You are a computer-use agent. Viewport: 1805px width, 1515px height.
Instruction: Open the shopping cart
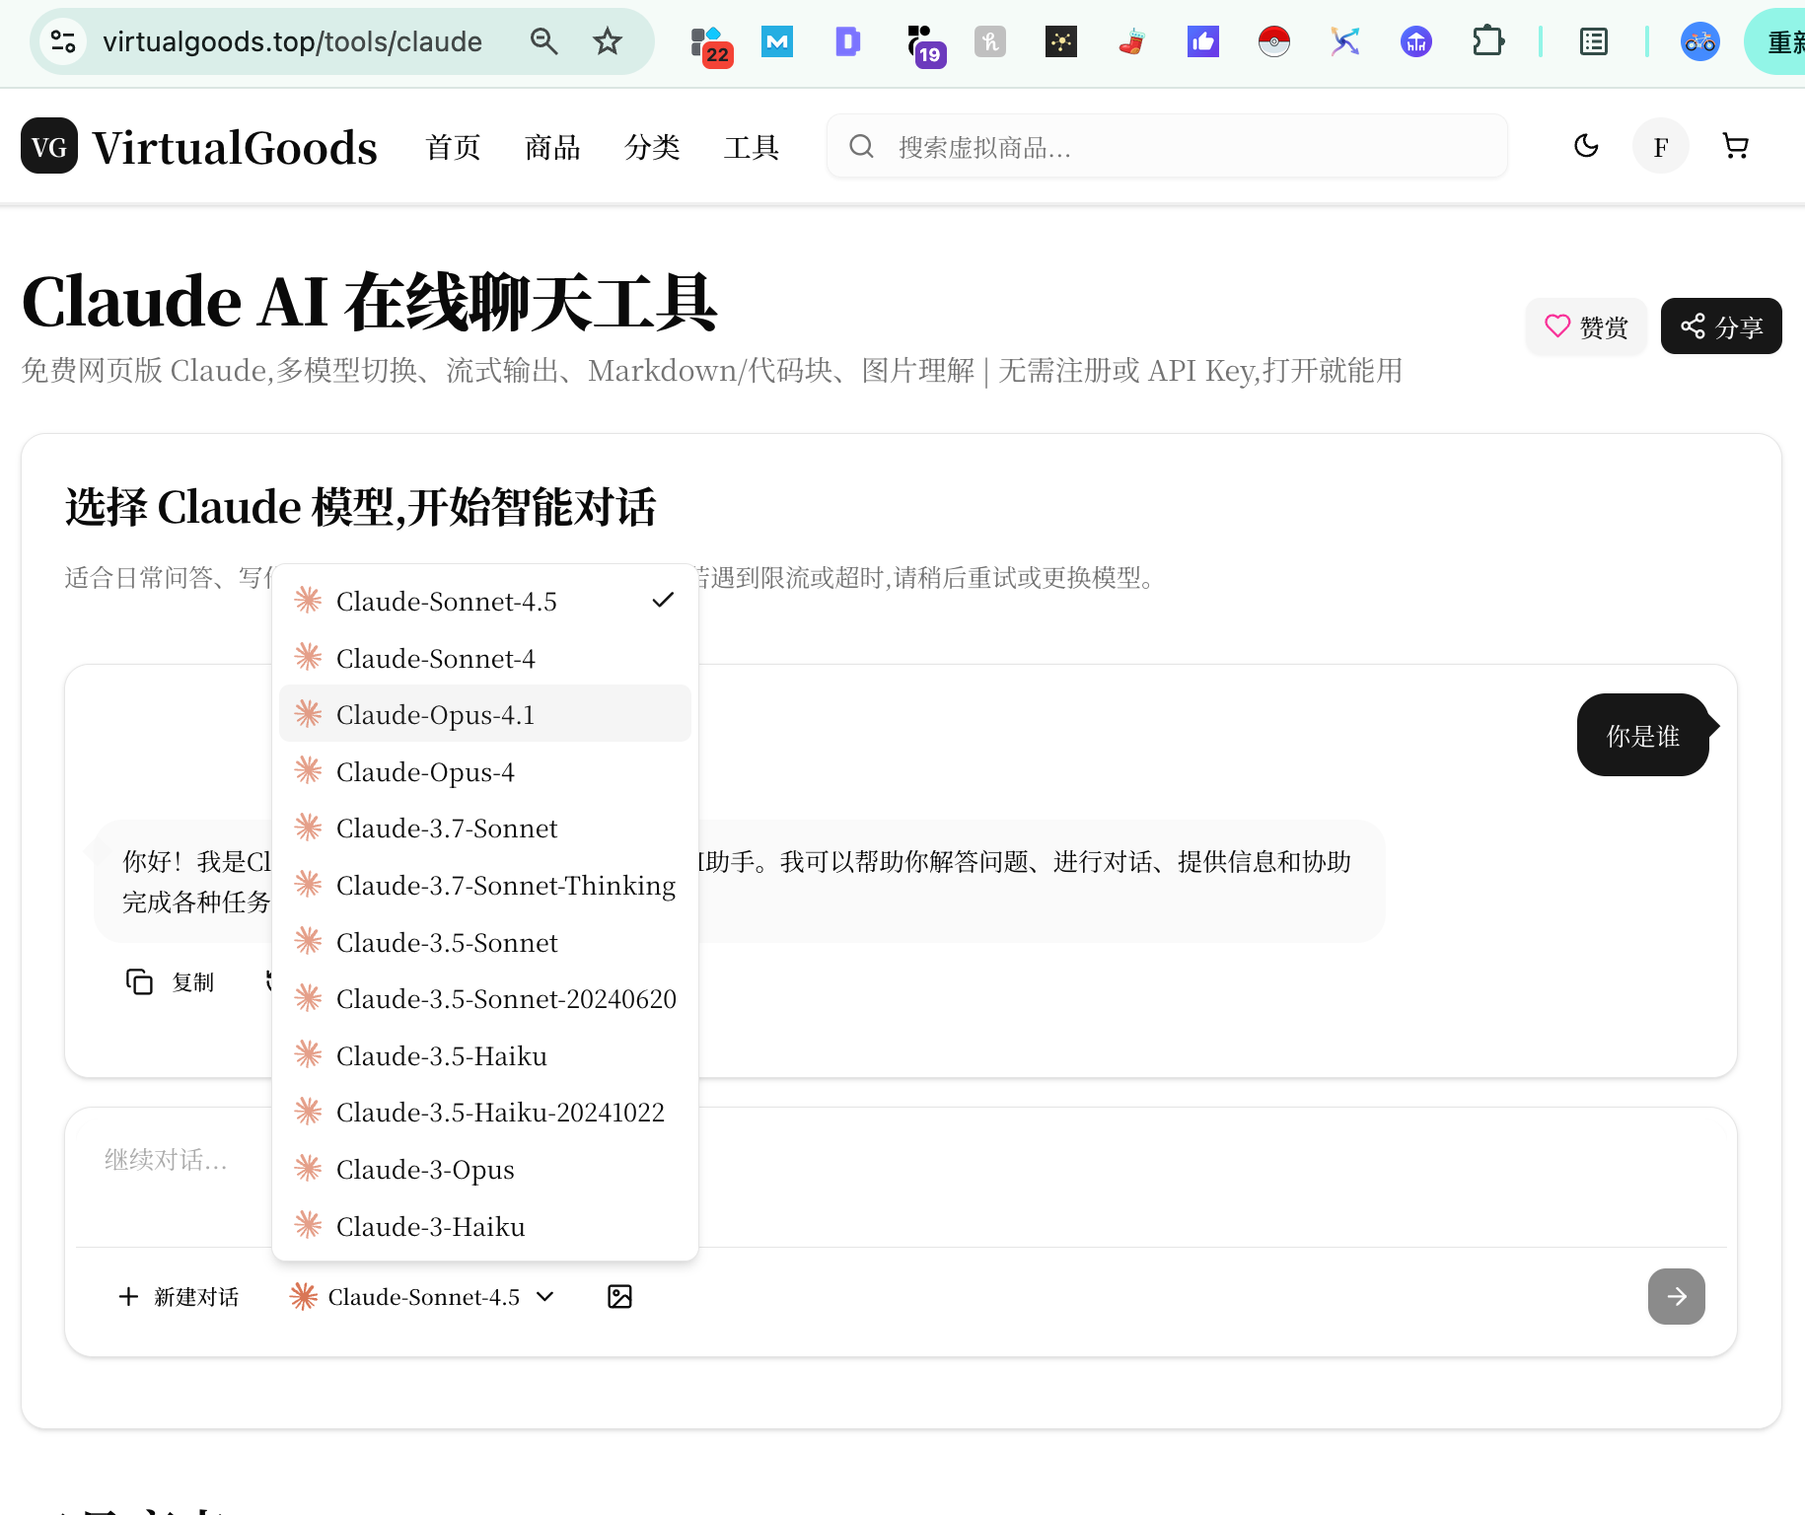1735,146
